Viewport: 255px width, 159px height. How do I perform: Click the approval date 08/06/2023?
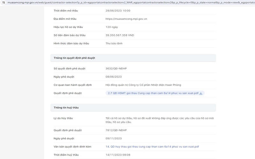pyautogui.click(x=114, y=77)
